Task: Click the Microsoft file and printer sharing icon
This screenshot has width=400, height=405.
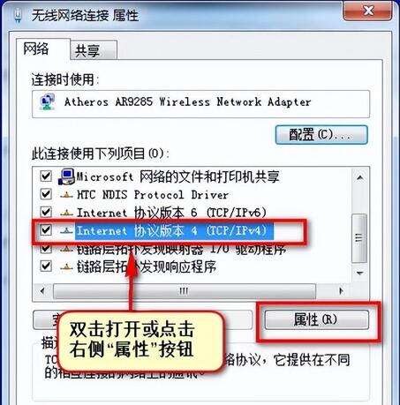Action: [x=66, y=176]
